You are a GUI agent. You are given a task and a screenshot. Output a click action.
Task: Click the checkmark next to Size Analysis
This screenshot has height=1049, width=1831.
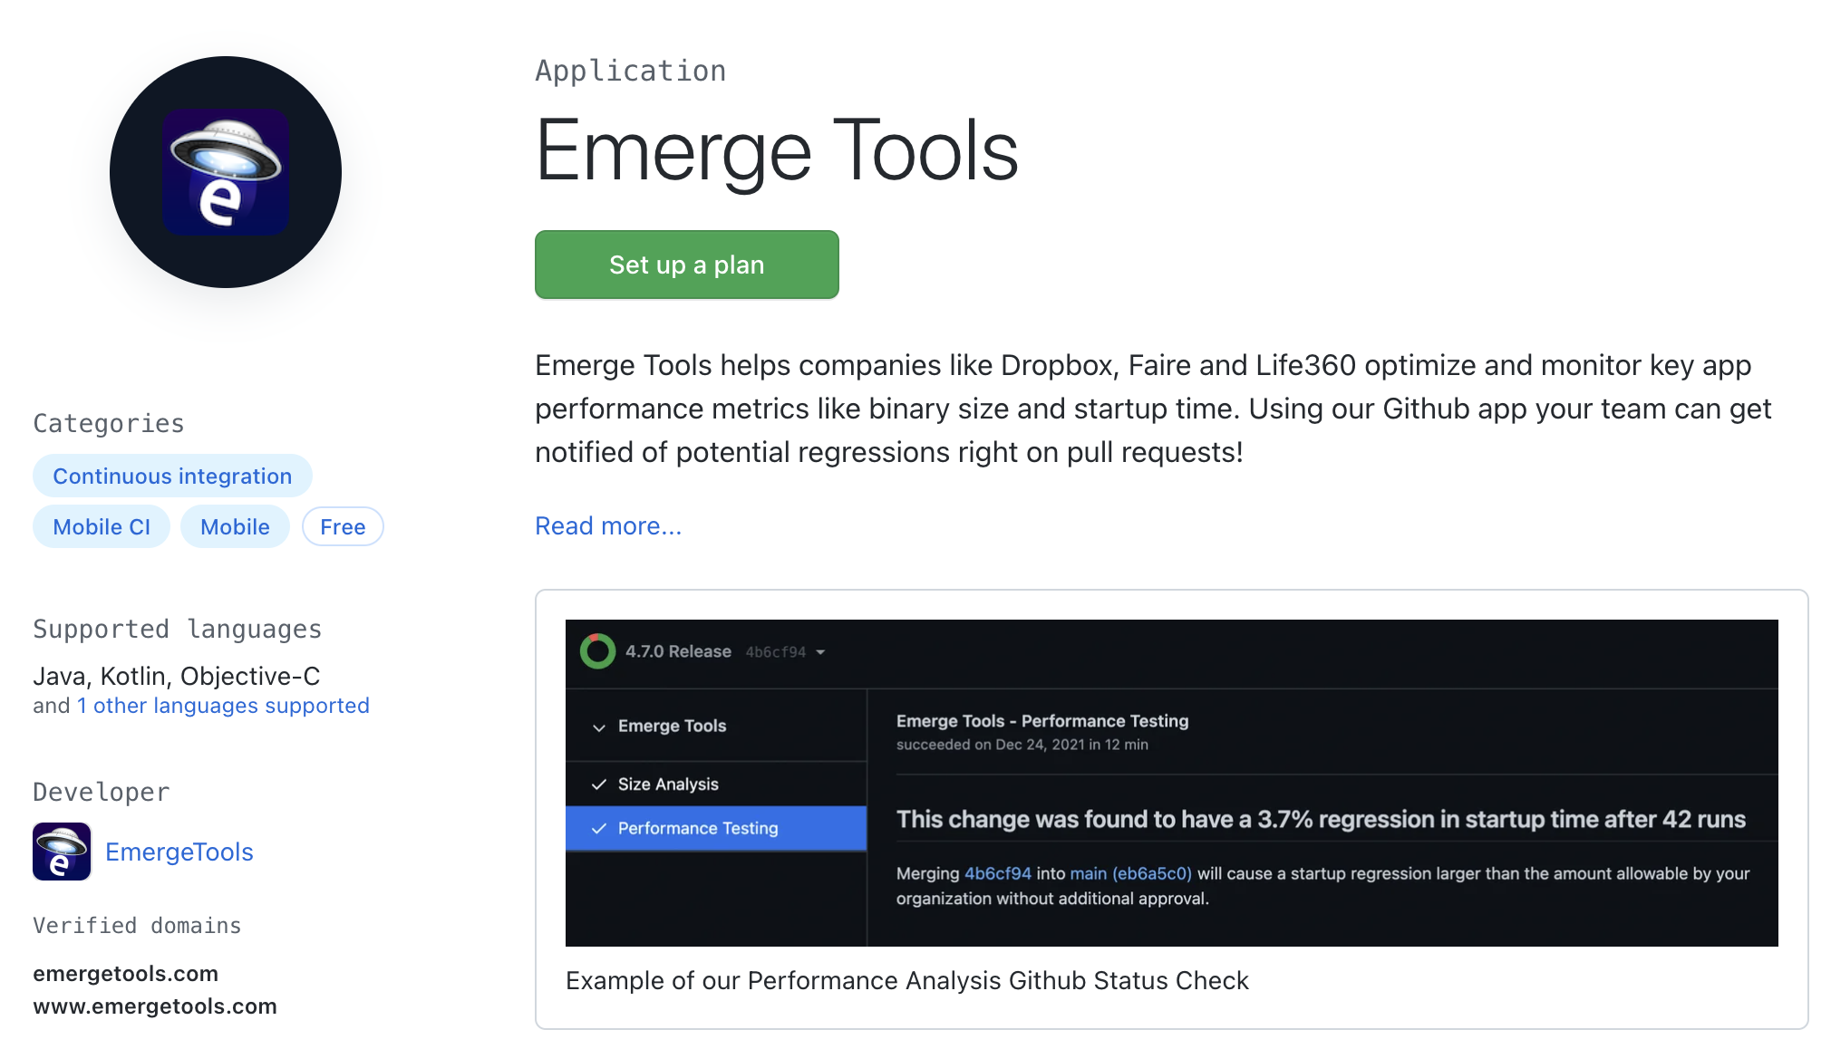coord(598,784)
